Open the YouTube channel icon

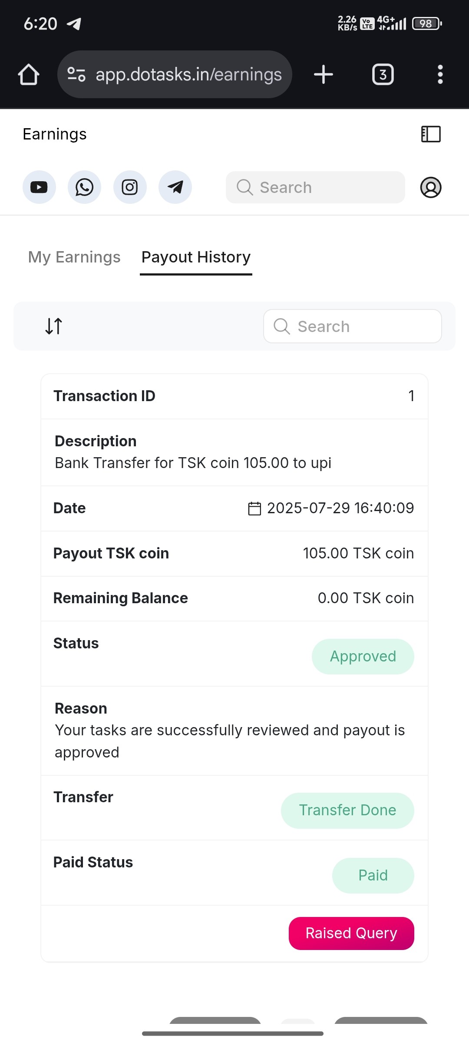tap(39, 187)
